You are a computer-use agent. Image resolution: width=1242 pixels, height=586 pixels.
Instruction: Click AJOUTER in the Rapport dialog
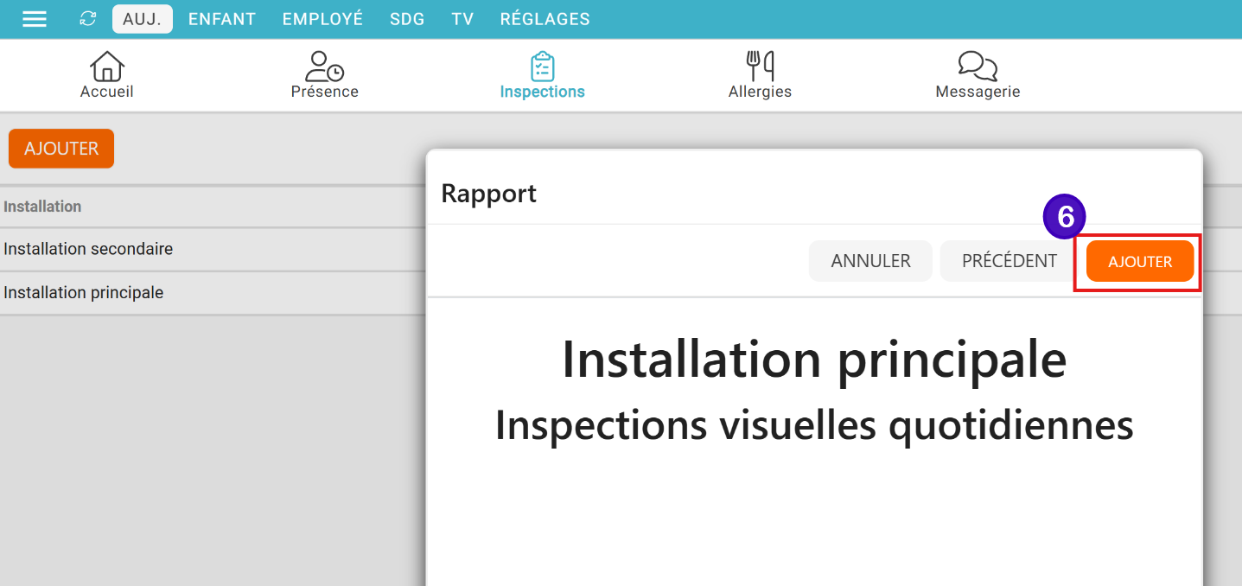pyautogui.click(x=1139, y=261)
